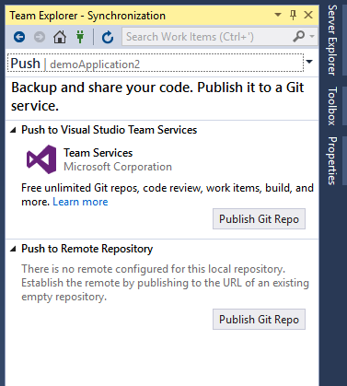Image resolution: width=347 pixels, height=386 pixels.
Task: Click the green Manage Connections plug icon
Action: pos(80,37)
